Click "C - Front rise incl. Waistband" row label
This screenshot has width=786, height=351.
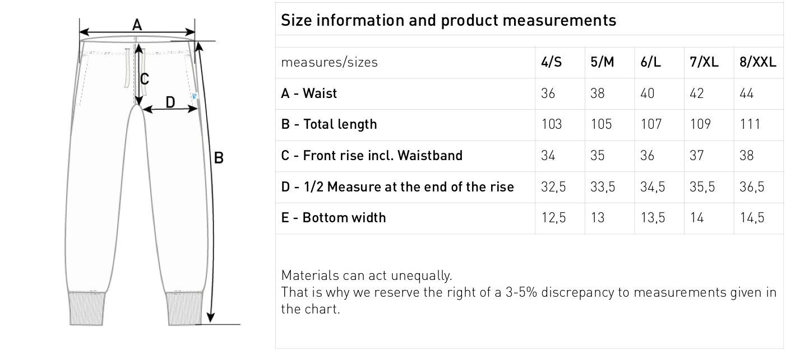point(372,156)
